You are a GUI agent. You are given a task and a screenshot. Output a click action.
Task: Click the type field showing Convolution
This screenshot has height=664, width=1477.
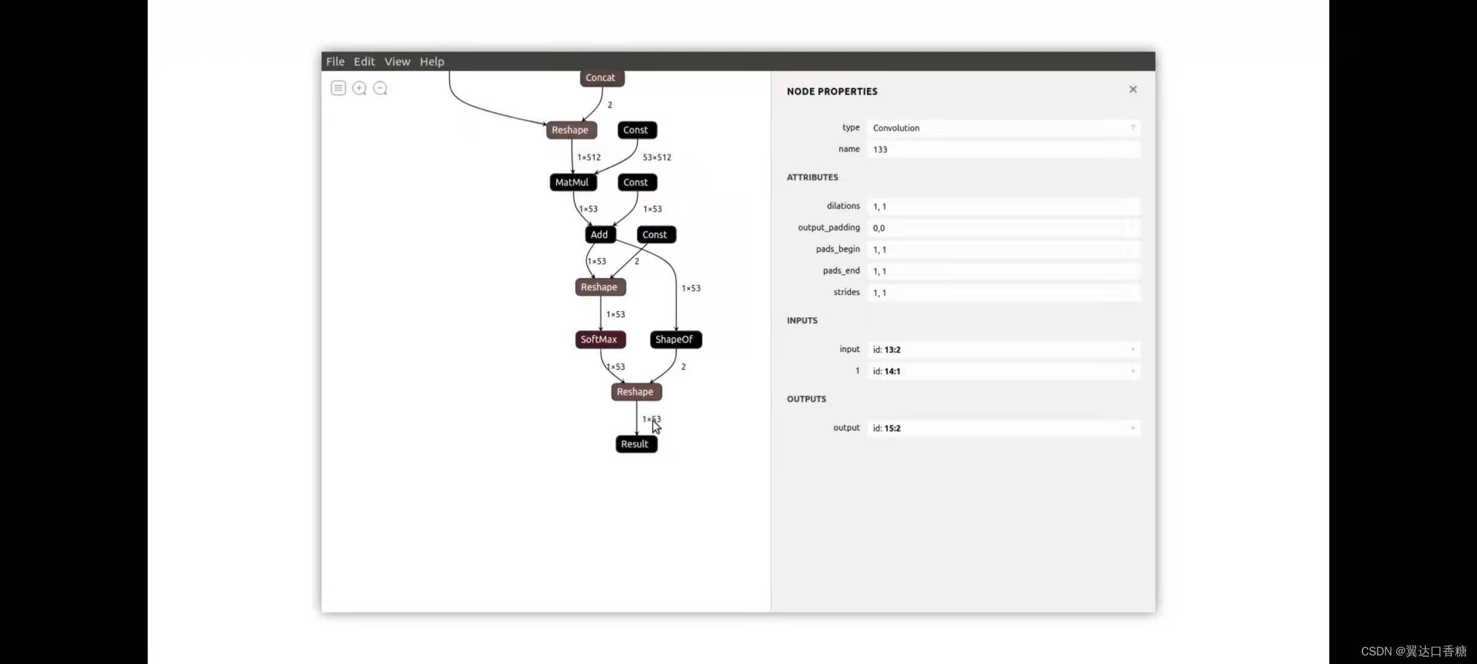pos(1003,128)
